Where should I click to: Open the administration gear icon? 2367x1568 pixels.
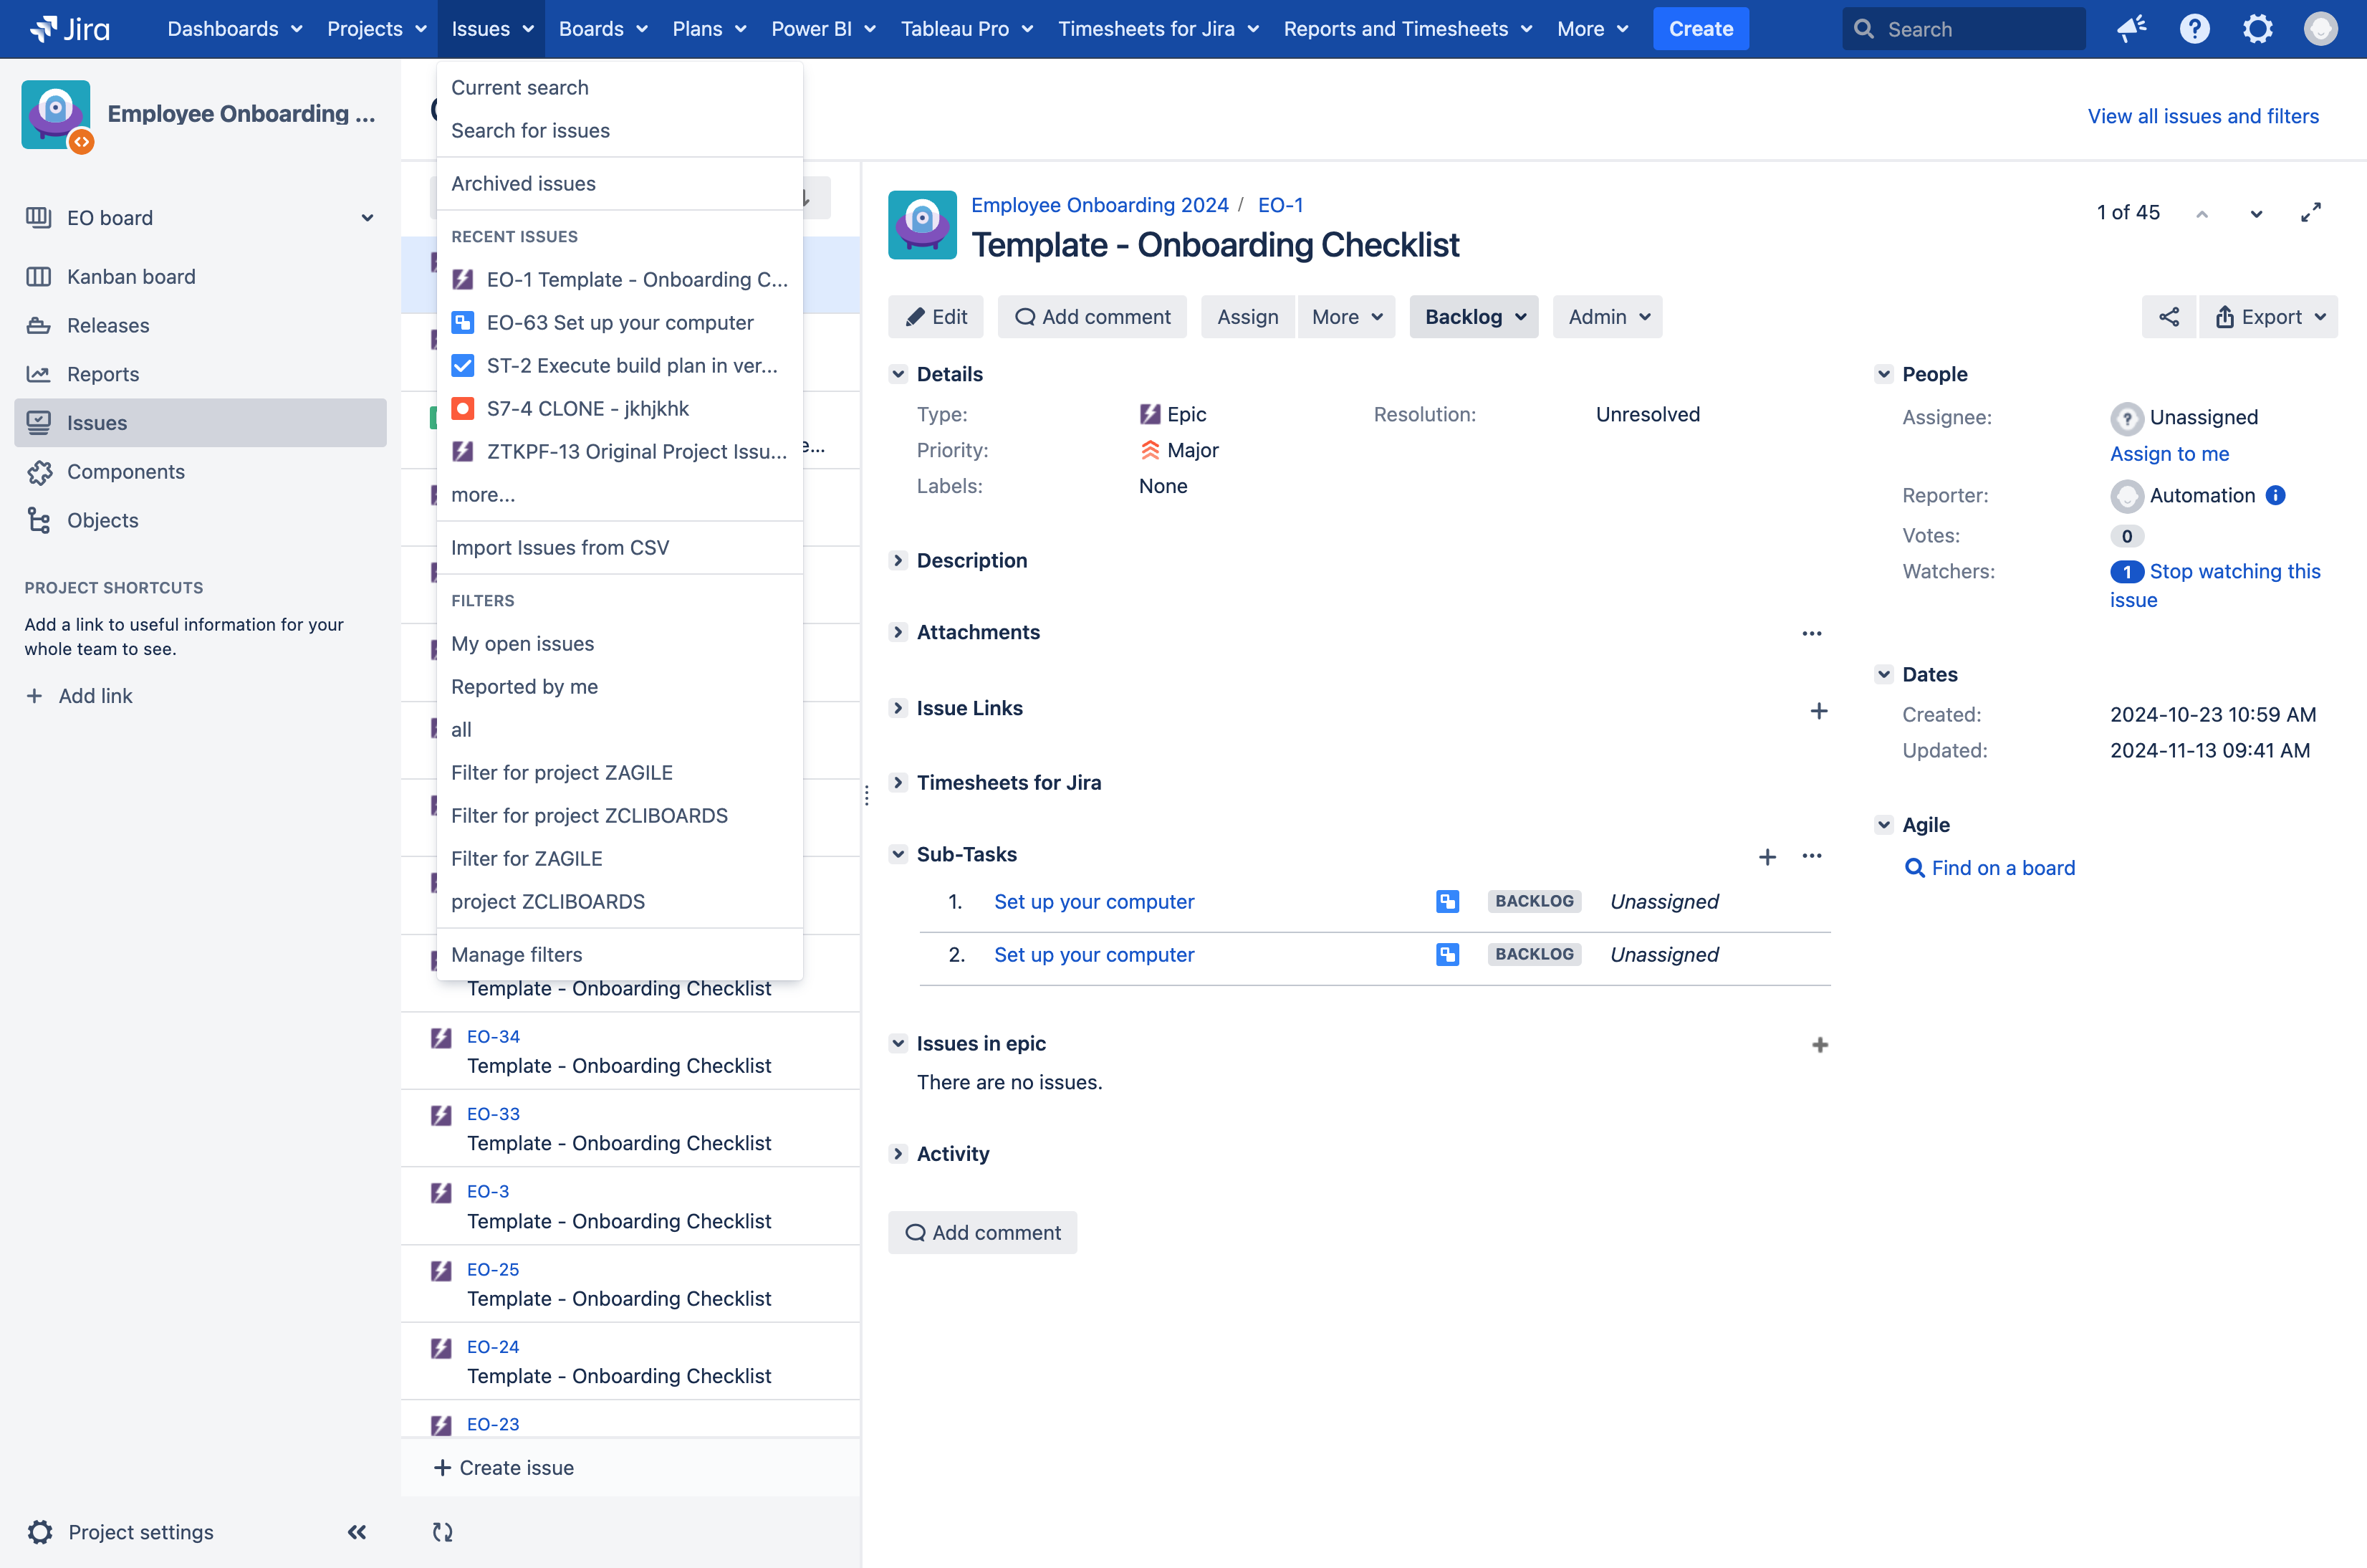[x=2257, y=29]
